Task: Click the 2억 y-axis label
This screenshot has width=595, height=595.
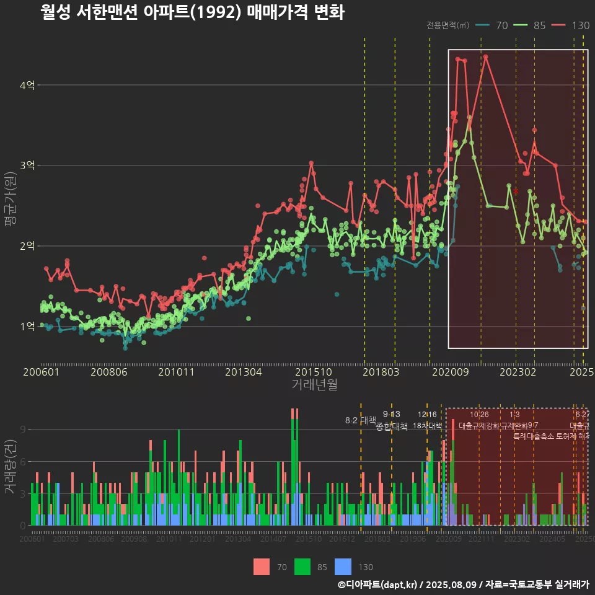Action: pos(27,246)
